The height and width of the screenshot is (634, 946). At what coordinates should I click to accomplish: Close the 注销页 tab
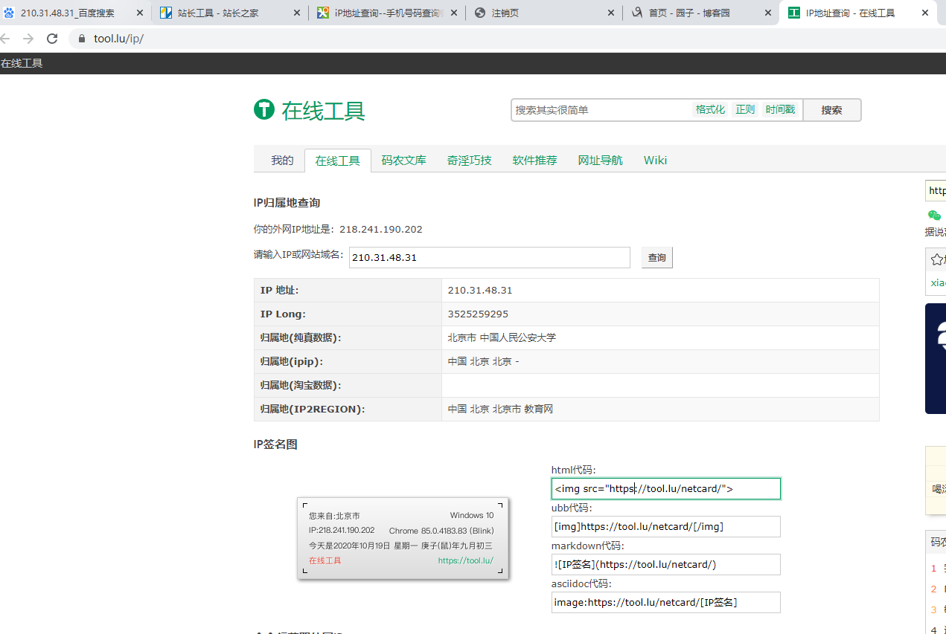[611, 13]
